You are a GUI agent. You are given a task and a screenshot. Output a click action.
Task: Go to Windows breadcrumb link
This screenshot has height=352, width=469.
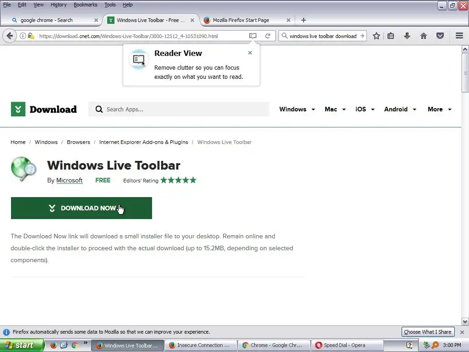[x=46, y=142]
